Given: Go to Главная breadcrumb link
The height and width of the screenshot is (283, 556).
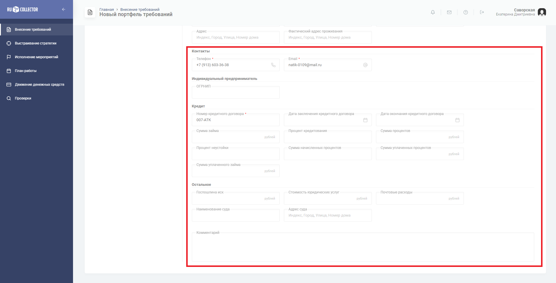Looking at the screenshot, I should tap(106, 9).
